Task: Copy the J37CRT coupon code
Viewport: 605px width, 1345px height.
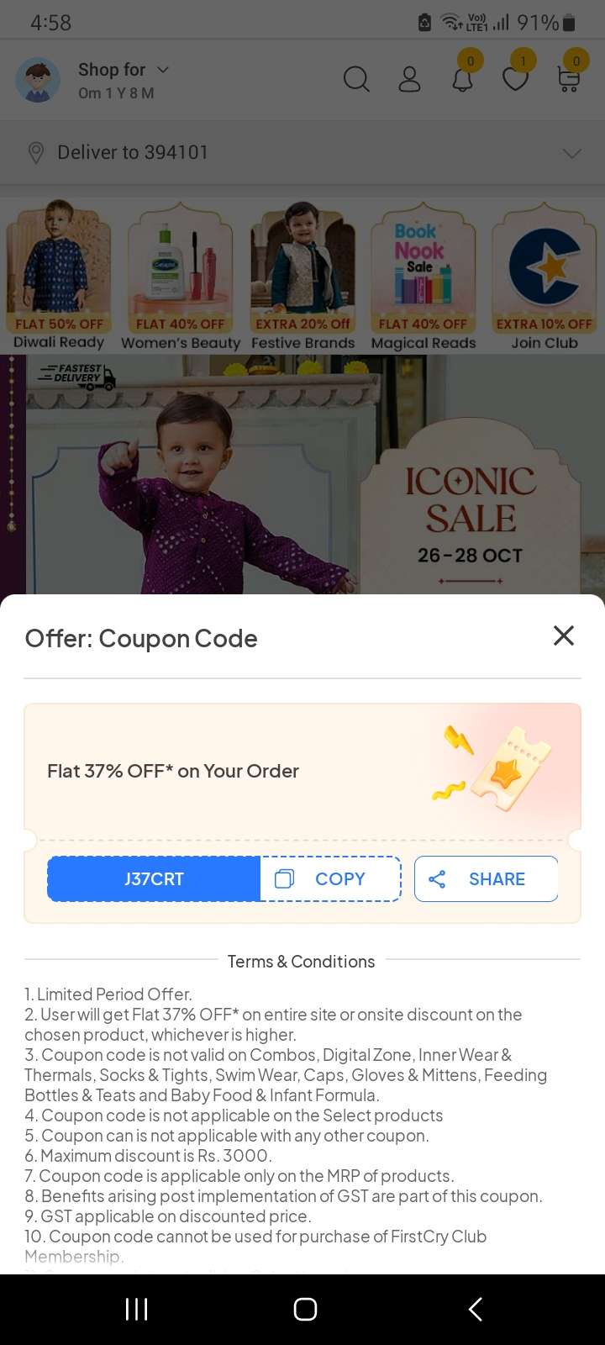Action: pos(330,878)
